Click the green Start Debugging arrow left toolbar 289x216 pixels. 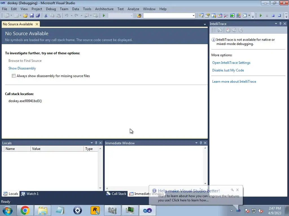104,16
